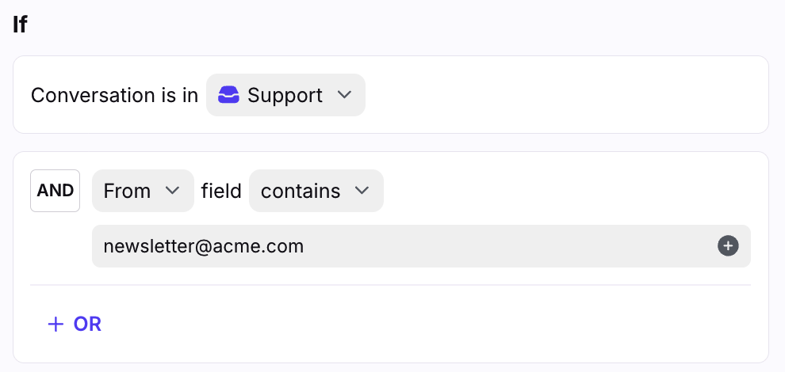The height and width of the screenshot is (372, 785).
Task: Click the "From" text in selector
Action: pos(127,191)
